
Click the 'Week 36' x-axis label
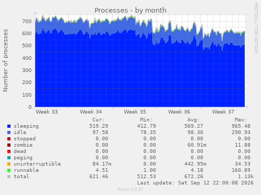pyautogui.click(x=179, y=112)
